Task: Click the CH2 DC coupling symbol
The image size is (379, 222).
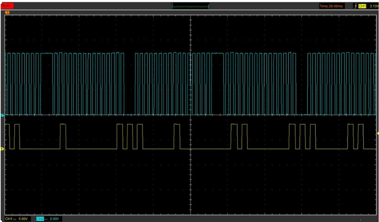Action: click(46, 219)
